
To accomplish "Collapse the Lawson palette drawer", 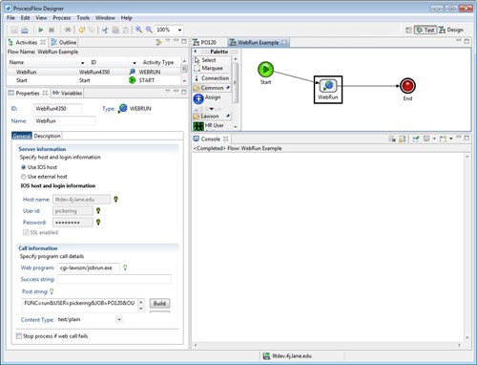I will pos(212,117).
